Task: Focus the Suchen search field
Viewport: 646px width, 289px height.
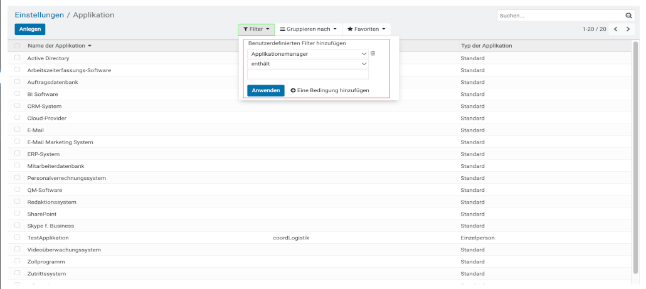Action: [559, 15]
